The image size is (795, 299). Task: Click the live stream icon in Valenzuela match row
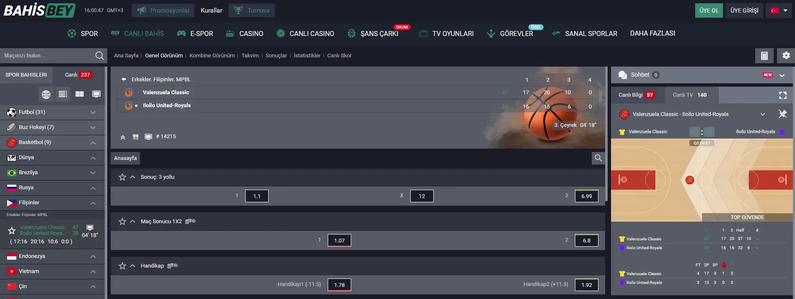[90, 227]
